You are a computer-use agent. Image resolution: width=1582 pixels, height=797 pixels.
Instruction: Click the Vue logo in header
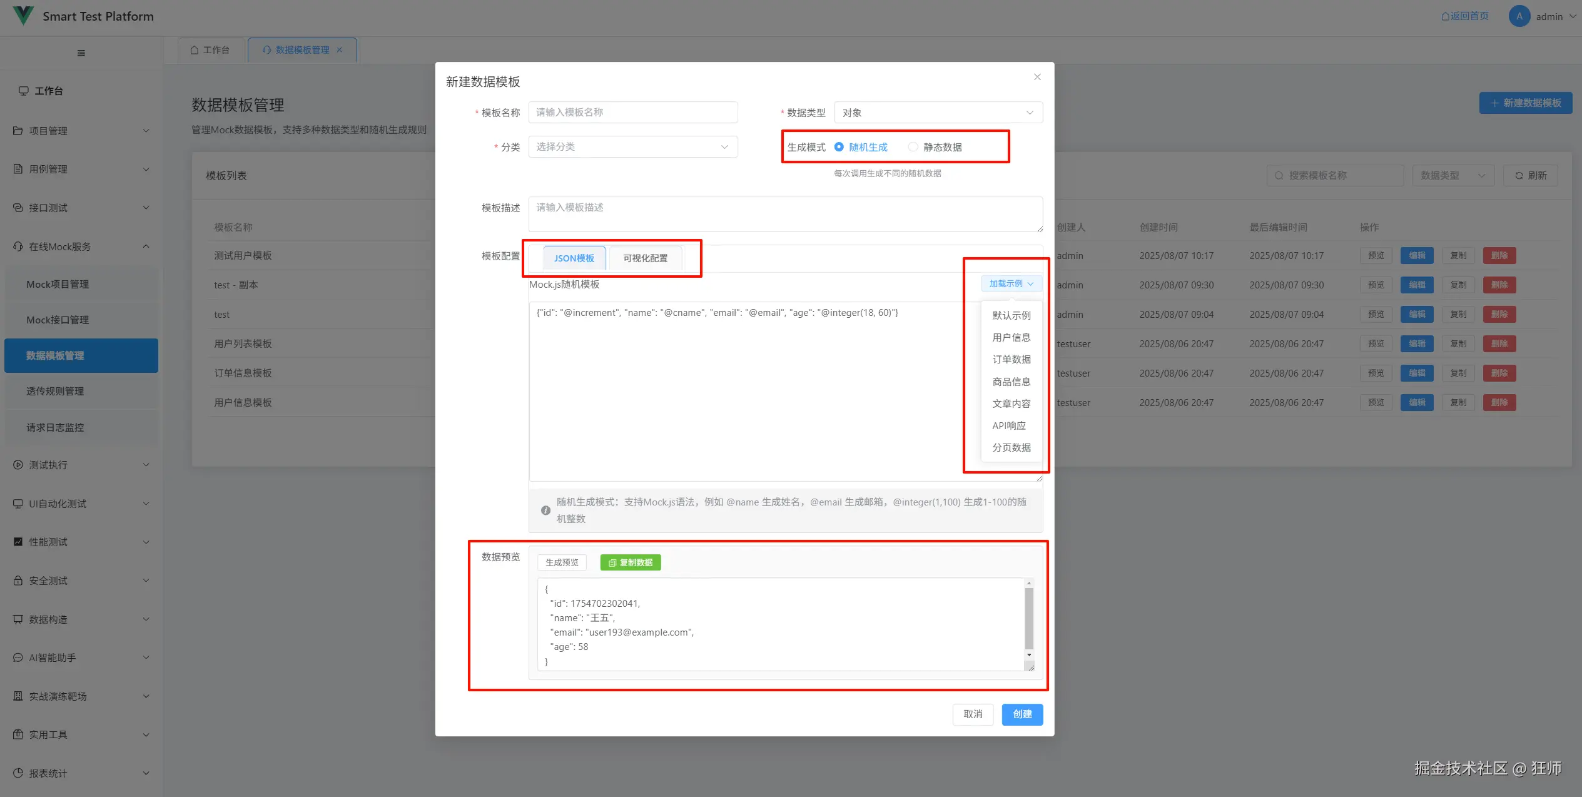tap(23, 16)
